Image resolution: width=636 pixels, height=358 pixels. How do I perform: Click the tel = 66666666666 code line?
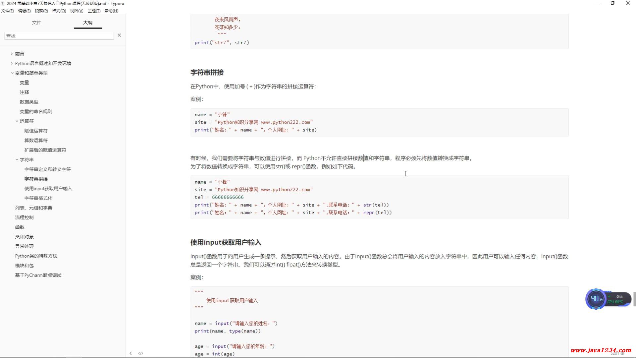coord(219,197)
